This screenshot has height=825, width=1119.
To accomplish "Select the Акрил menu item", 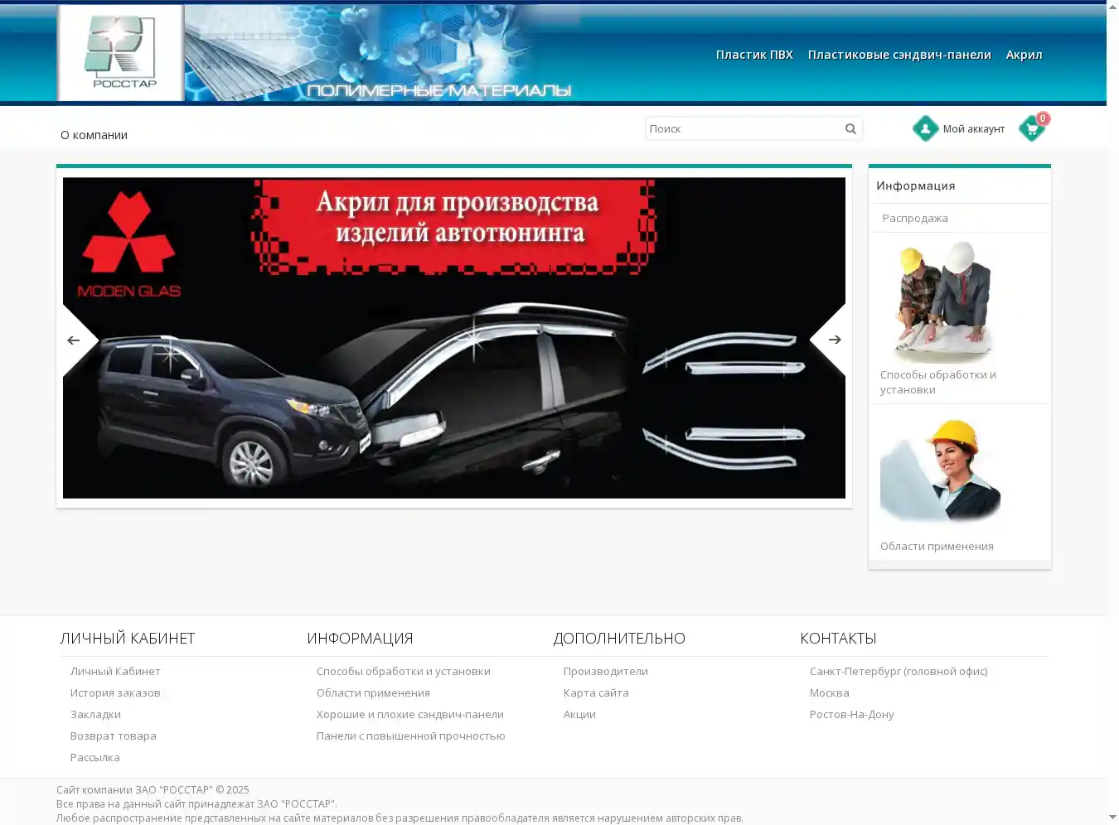I will click(1024, 55).
